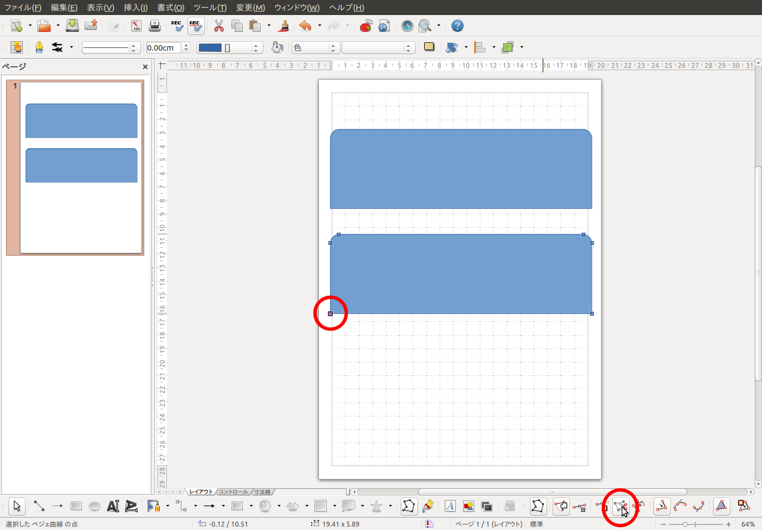Click the zoom slider handle

click(685, 524)
